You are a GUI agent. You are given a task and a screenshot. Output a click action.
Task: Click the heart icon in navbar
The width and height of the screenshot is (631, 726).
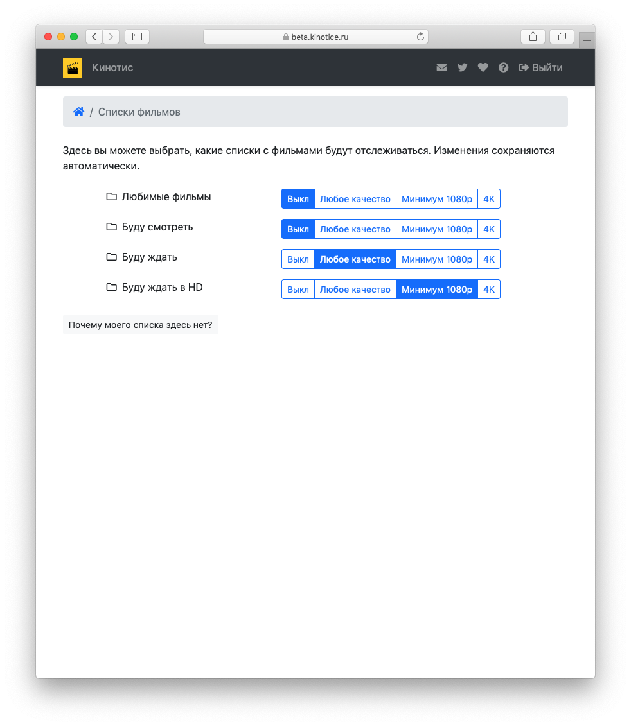(483, 67)
